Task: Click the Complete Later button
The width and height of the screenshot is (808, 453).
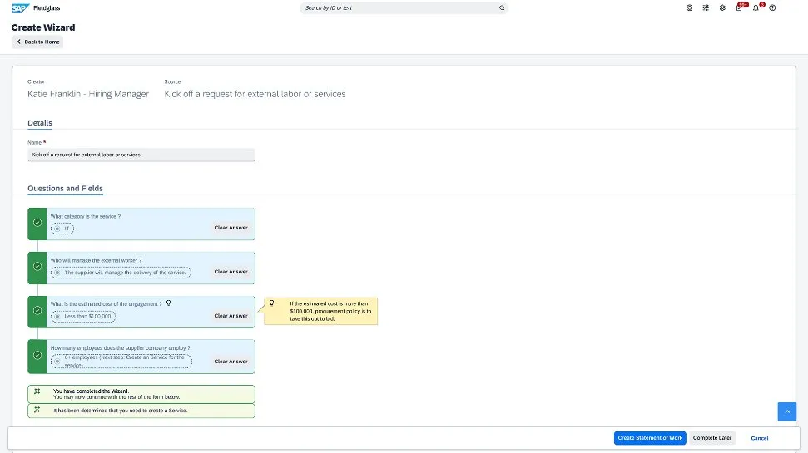Action: tap(712, 438)
